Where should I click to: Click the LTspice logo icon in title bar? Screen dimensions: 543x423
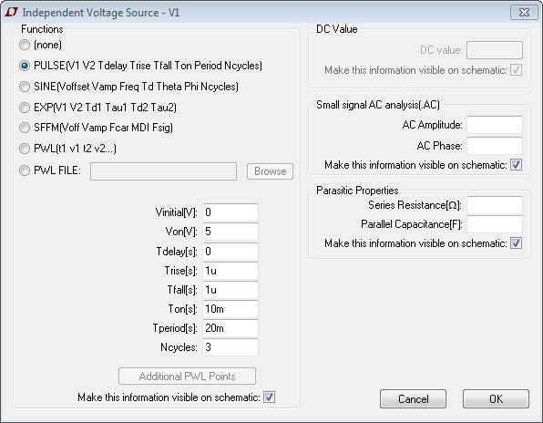point(11,12)
